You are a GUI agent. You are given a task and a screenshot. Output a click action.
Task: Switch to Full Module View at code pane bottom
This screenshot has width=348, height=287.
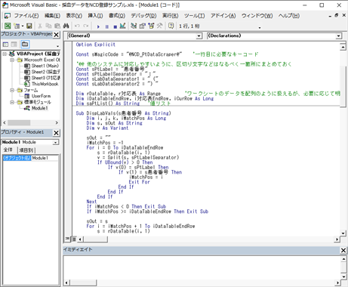[74, 239]
